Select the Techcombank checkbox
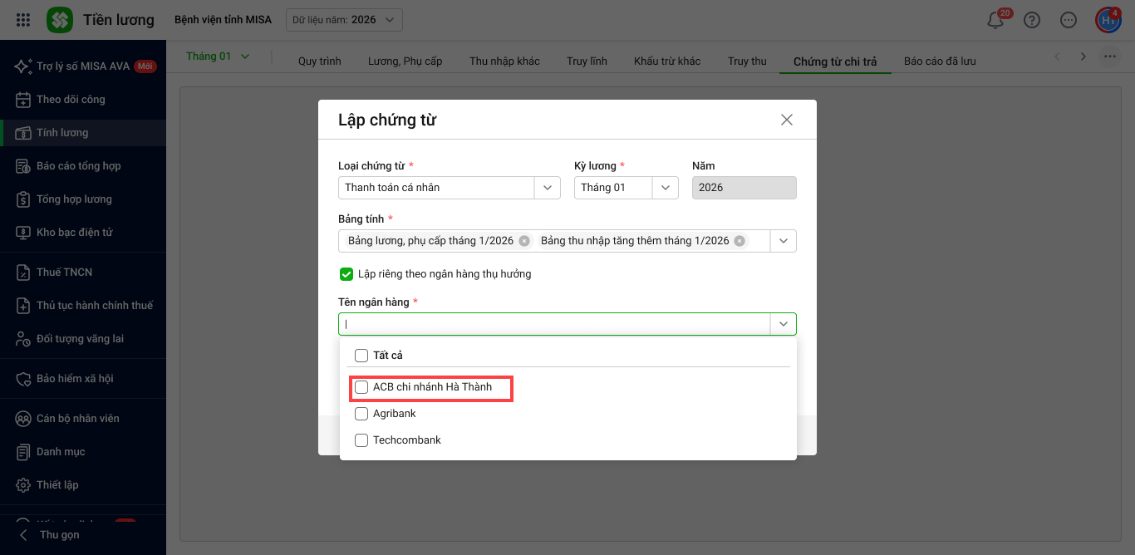 (x=361, y=440)
